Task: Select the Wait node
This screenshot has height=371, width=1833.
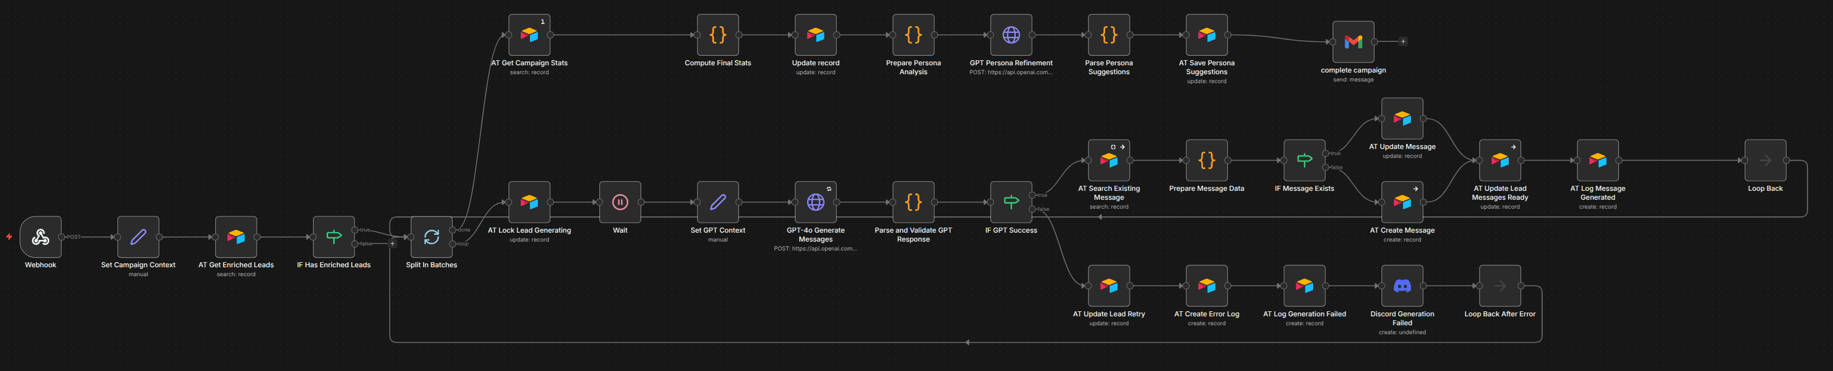Action: click(x=620, y=202)
